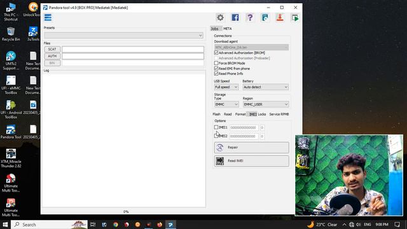Open Recycle Bin desktop icon
This screenshot has height=229, width=407.
11,34
